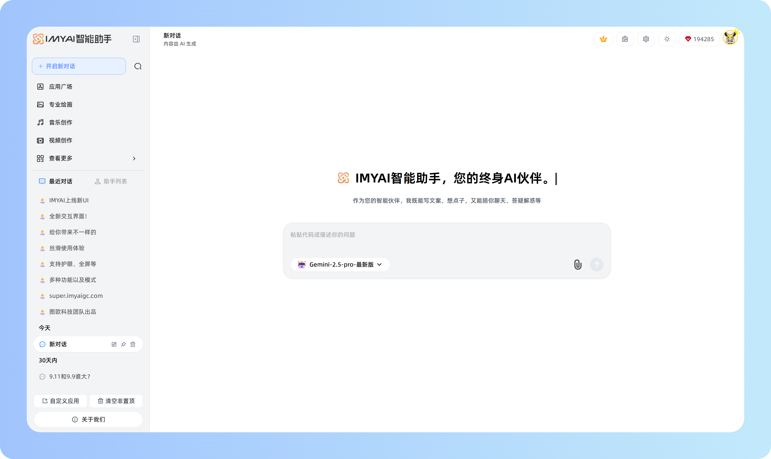Expand 查看更多 chevron arrow

click(134, 158)
